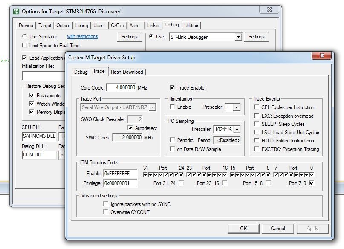Click the Dialog DLL DCM.DLL field
Viewport: 344px width, 249px height.
click(39, 155)
